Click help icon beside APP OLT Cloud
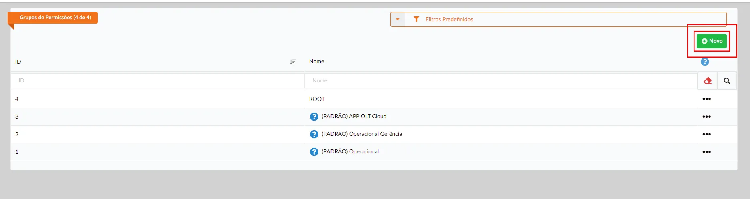Viewport: 750px width, 199px height. pos(314,117)
